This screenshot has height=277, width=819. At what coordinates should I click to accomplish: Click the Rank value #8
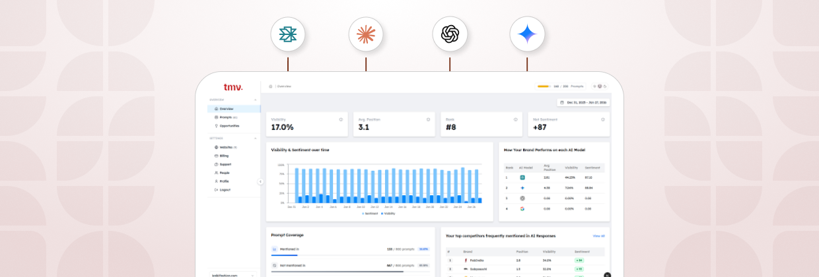coord(450,127)
